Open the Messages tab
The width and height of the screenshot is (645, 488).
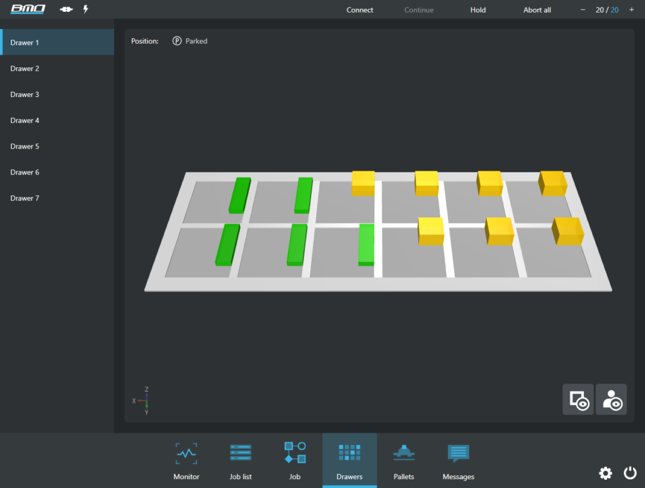pos(459,461)
